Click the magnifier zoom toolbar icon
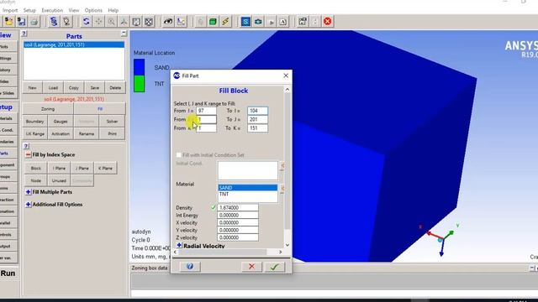Screen dimensions: 538x302 (x=111, y=22)
